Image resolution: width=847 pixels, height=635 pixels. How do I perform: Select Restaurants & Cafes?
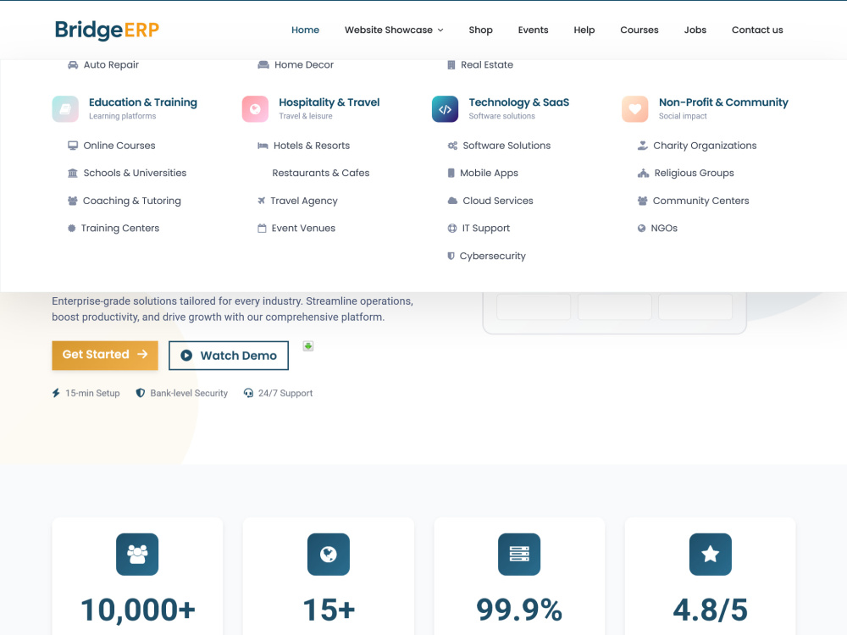(x=320, y=174)
